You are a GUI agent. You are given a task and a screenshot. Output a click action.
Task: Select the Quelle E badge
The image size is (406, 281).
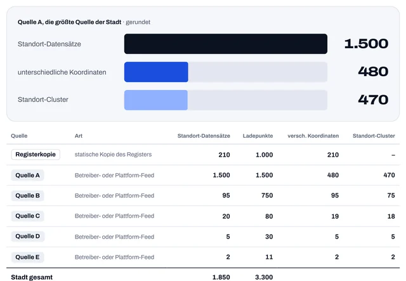point(27,257)
